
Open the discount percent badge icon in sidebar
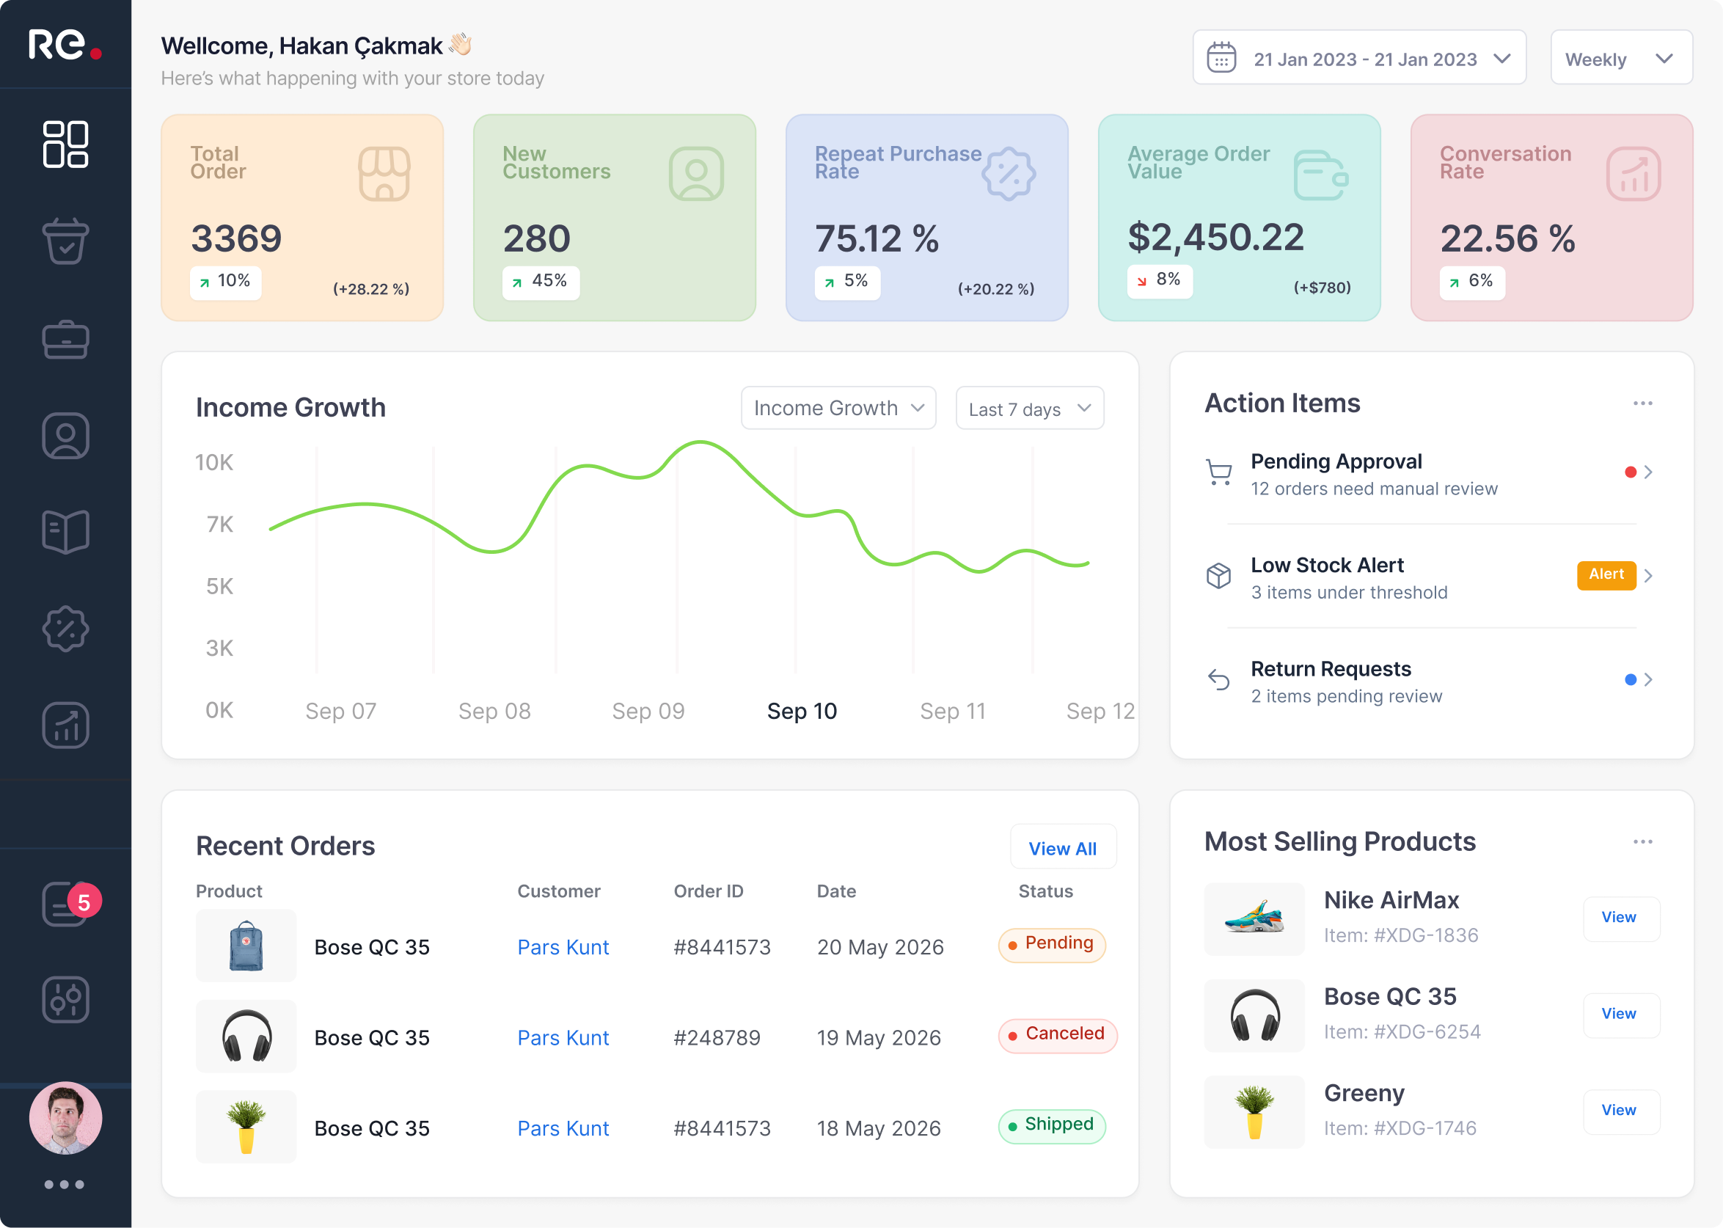66,629
